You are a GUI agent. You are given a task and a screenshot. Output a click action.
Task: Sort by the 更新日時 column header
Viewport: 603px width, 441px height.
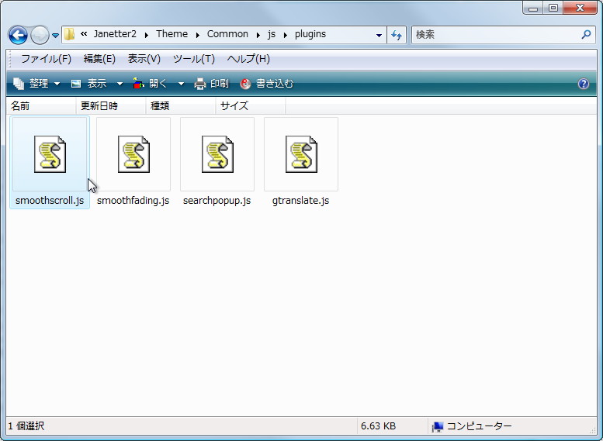click(111, 106)
